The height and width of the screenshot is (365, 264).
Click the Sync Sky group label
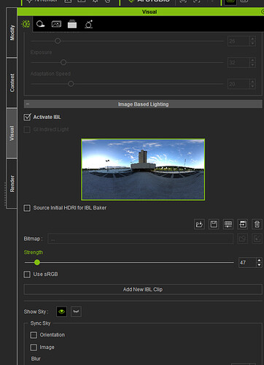click(40, 323)
